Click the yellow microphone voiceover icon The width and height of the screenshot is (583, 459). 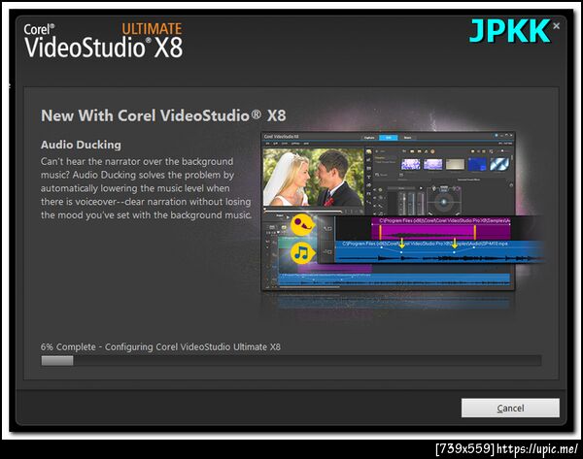(302, 225)
